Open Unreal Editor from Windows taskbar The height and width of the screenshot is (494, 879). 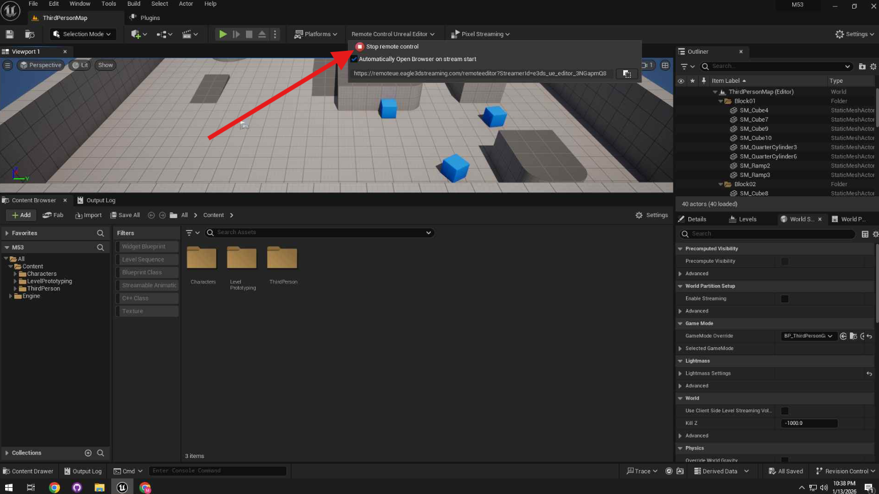[122, 487]
